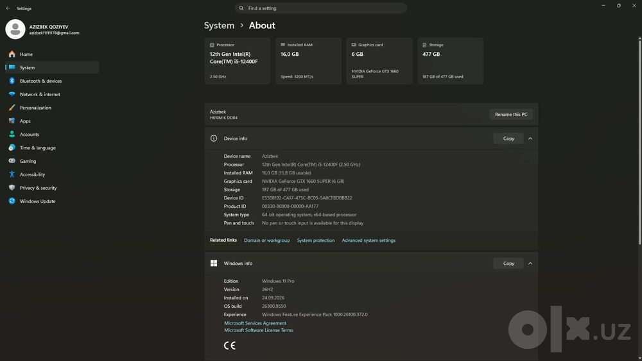Copy the Windows info details

[508, 264]
